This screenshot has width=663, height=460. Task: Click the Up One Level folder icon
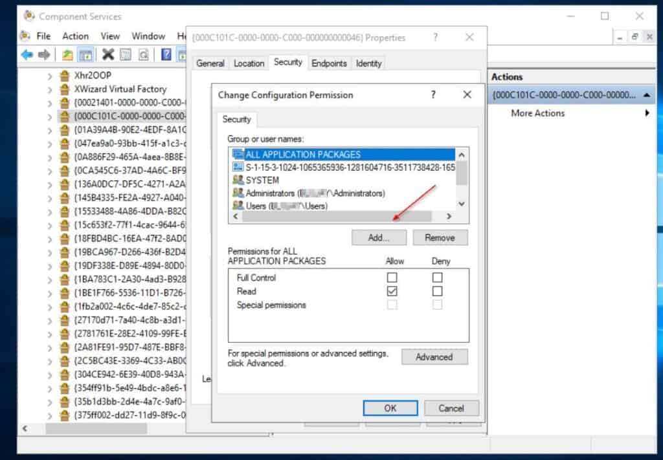pos(67,54)
